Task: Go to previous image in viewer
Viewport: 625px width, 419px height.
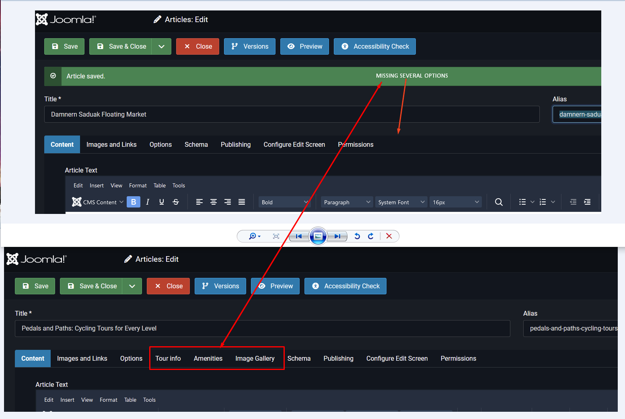Action: click(298, 236)
